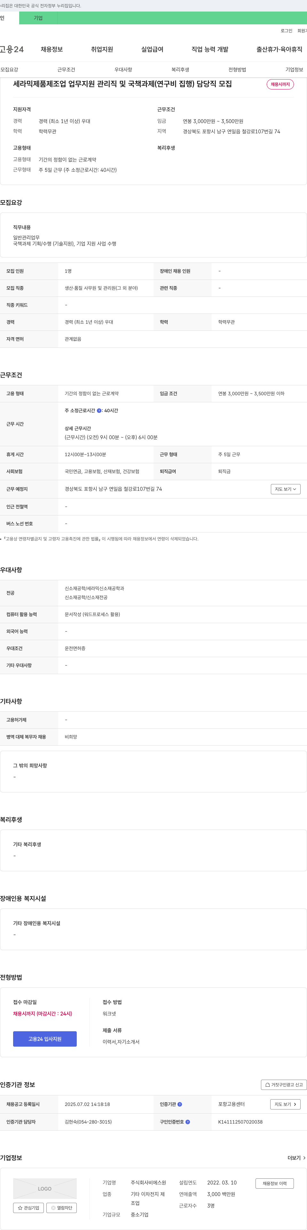Click the 포항고용센터 text
The height and width of the screenshot is (1230, 307).
coord(231,1104)
